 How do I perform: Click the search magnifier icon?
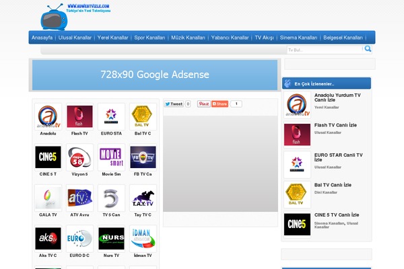pos(368,49)
